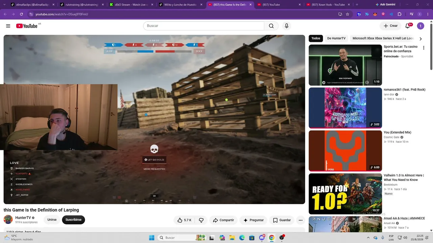Click the search magnifier button
The width and height of the screenshot is (433, 243).
(271, 26)
